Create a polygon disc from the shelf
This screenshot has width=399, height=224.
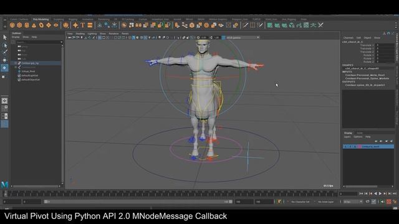pyautogui.click(x=56, y=25)
